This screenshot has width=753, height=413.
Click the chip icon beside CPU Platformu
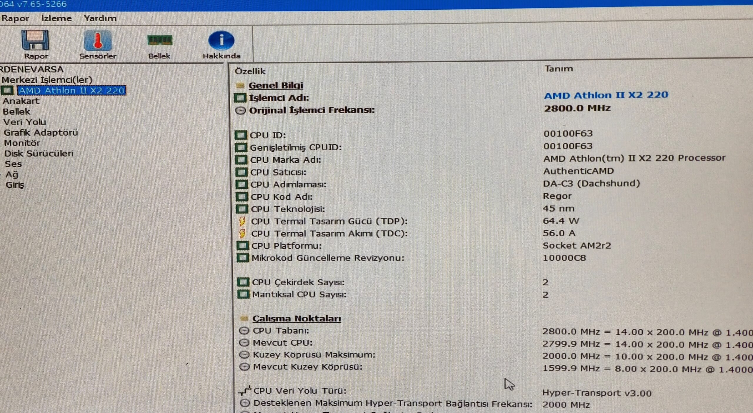243,246
